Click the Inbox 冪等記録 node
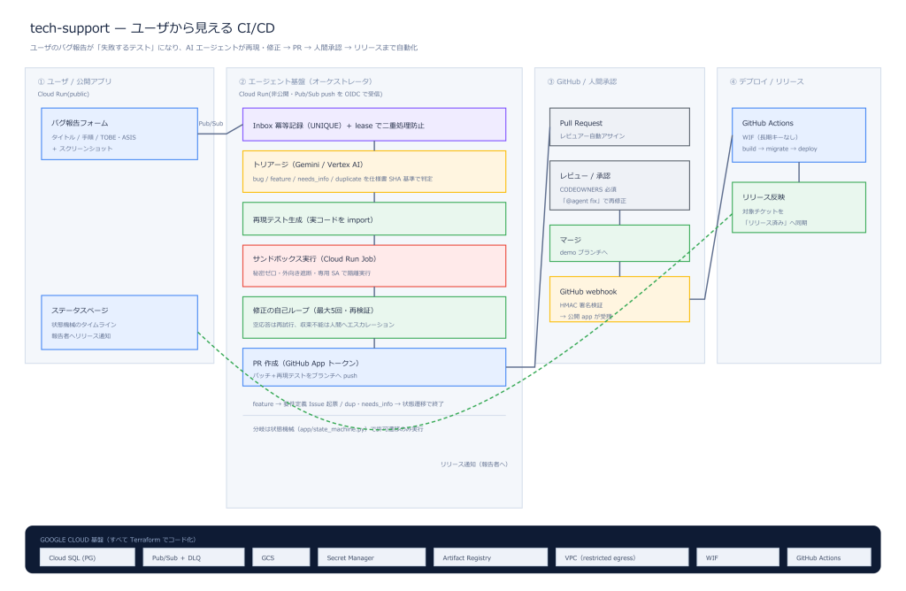 tap(374, 124)
